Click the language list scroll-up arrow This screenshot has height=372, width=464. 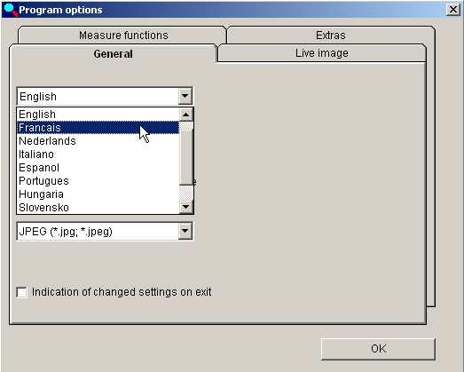pyautogui.click(x=186, y=115)
